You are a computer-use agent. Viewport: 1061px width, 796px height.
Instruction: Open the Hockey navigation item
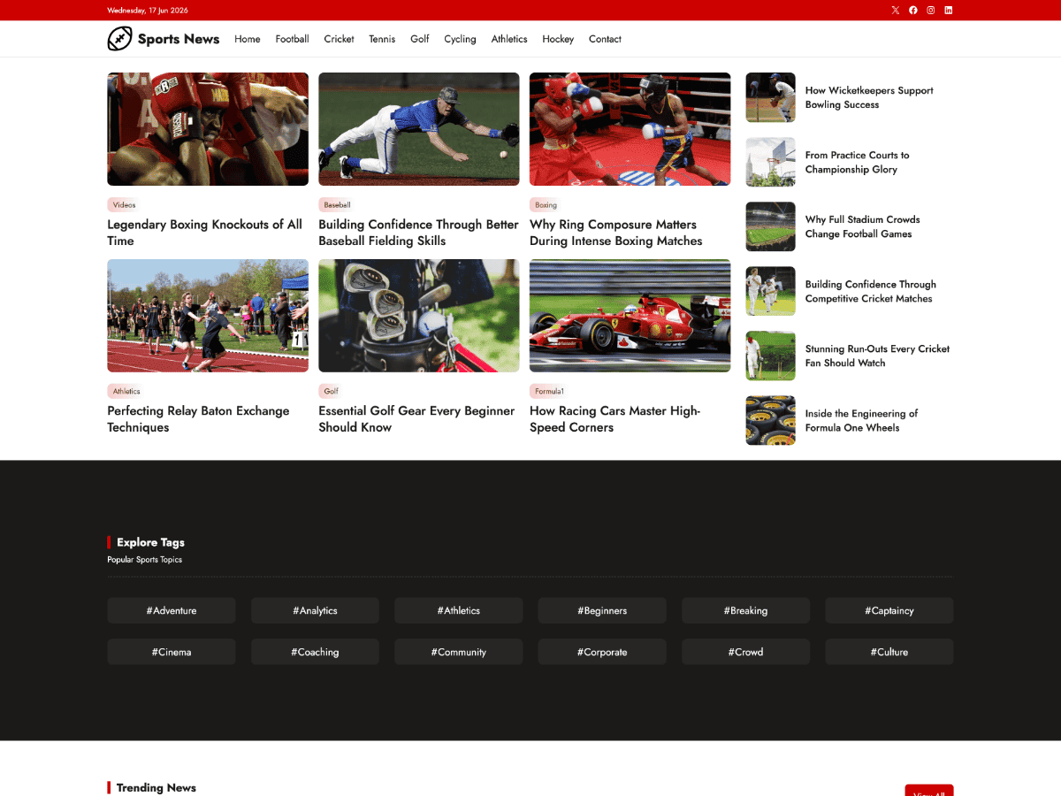pos(558,39)
